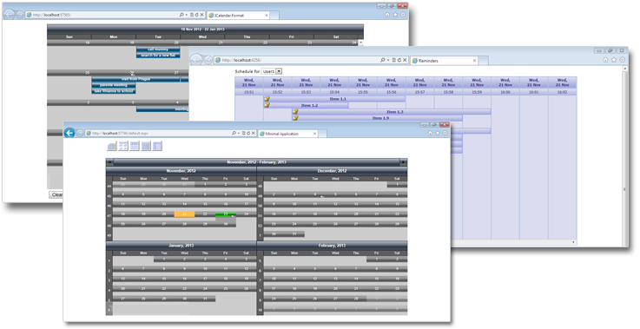Go to previous period using left arrow in November–February header
Image resolution: width=640 pixels, height=329 pixels.
tap(109, 162)
